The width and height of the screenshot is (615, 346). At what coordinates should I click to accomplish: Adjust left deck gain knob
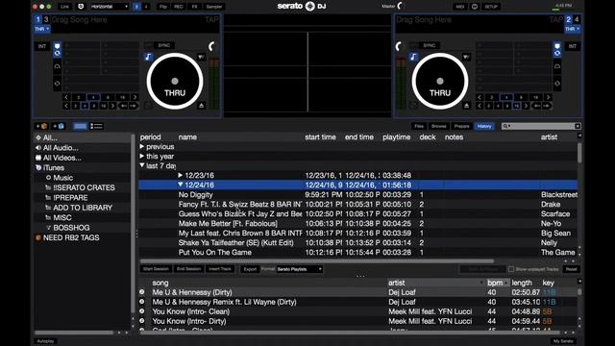212,47
